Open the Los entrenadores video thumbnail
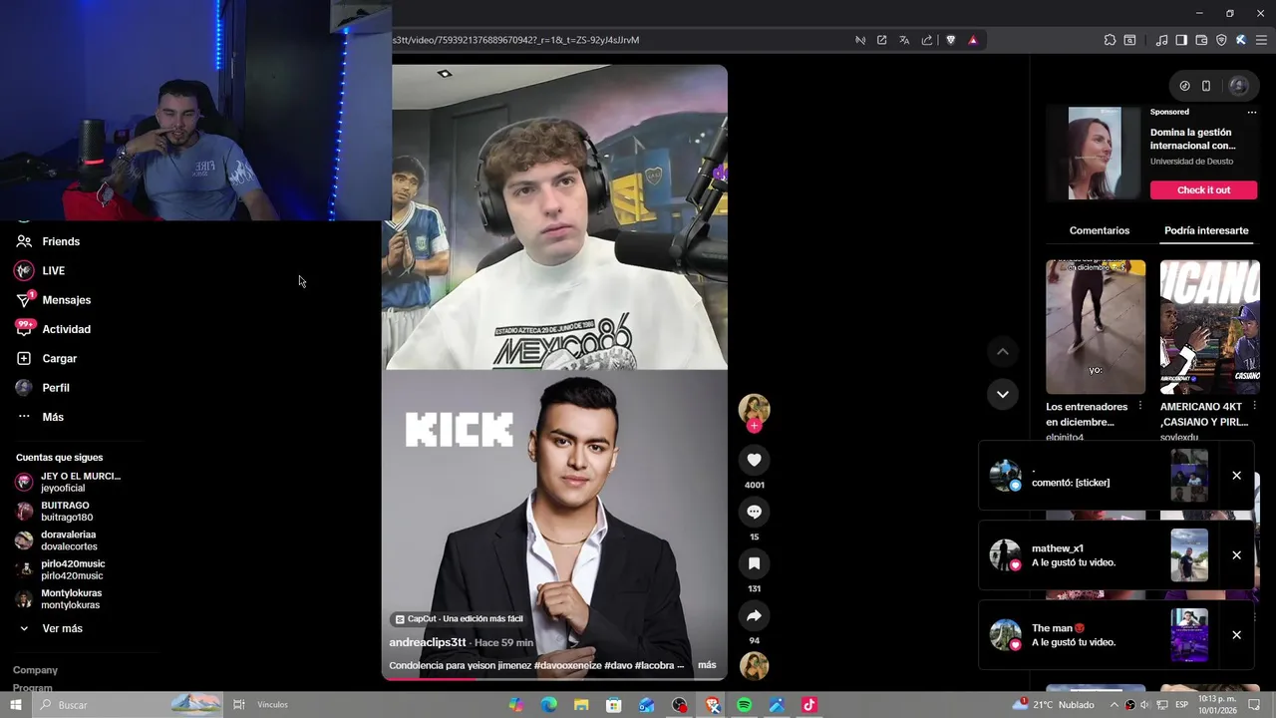Image resolution: width=1276 pixels, height=718 pixels. pyautogui.click(x=1096, y=327)
